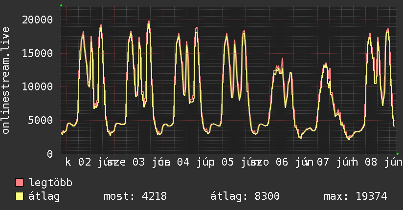Select the max: 19374 statistic
The image size is (403, 210).
point(355,196)
